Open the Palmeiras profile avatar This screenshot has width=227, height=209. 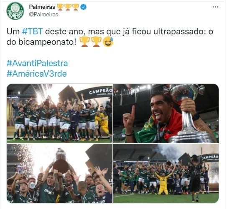click(15, 11)
